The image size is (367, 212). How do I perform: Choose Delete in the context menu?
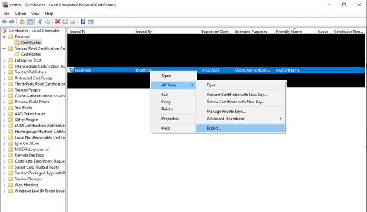tap(173, 109)
